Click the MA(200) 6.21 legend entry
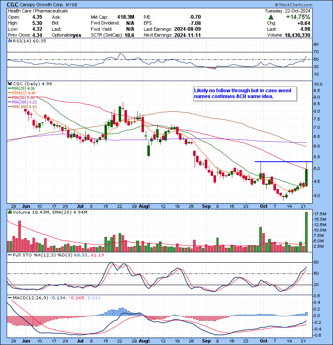333x345 pixels. tap(22, 102)
